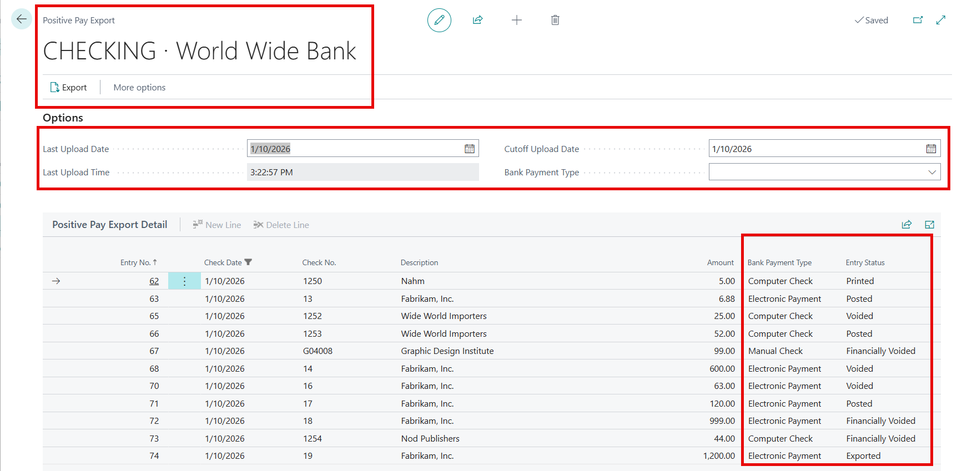Image resolution: width=967 pixels, height=471 pixels.
Task: Open row options menu for entry 62
Action: (x=184, y=281)
